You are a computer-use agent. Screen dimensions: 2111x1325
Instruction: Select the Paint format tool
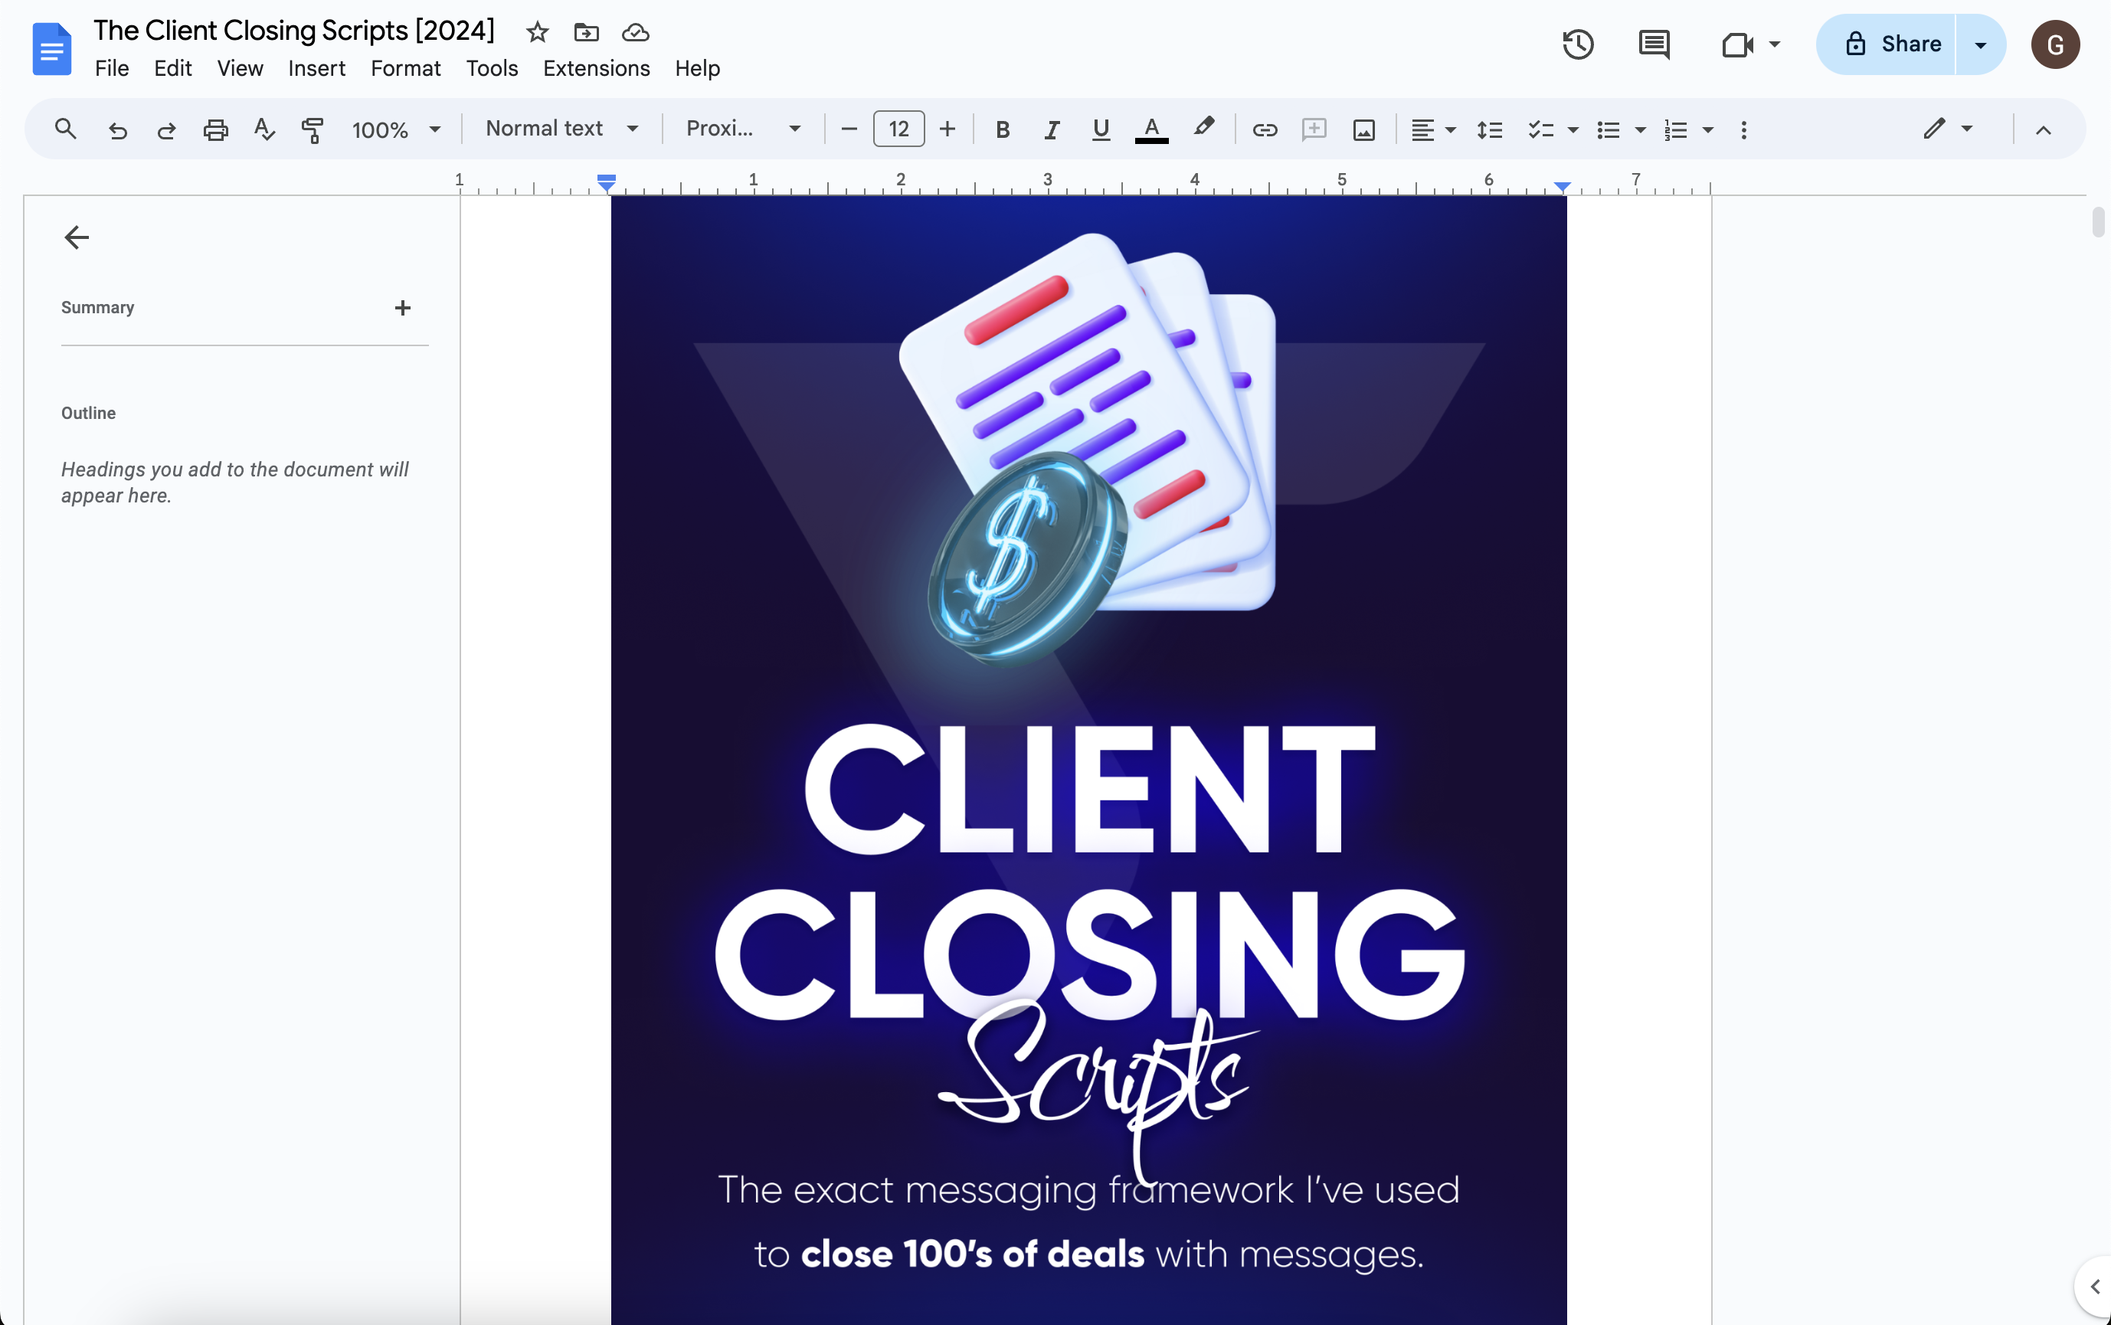pos(312,129)
